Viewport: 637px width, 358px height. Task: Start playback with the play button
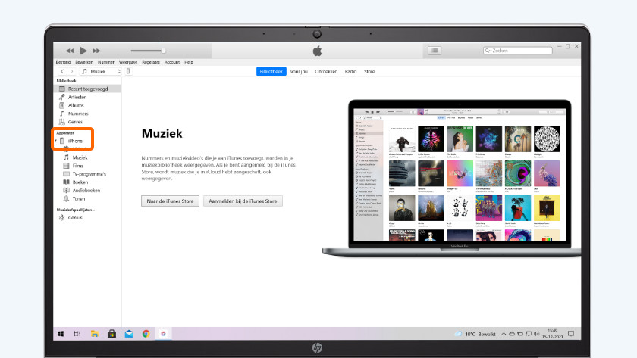tap(83, 51)
